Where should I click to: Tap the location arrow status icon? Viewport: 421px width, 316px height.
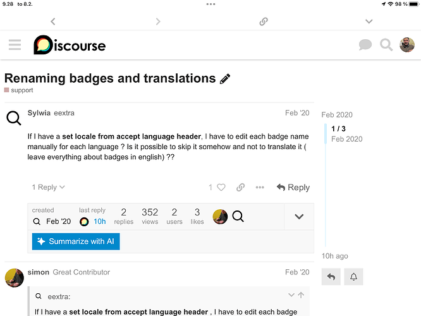click(384, 4)
